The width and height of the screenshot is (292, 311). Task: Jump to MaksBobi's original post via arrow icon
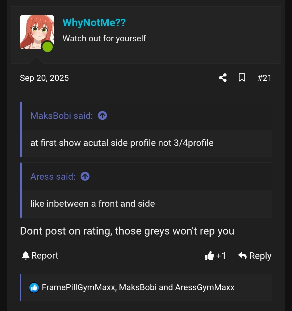pos(102,116)
